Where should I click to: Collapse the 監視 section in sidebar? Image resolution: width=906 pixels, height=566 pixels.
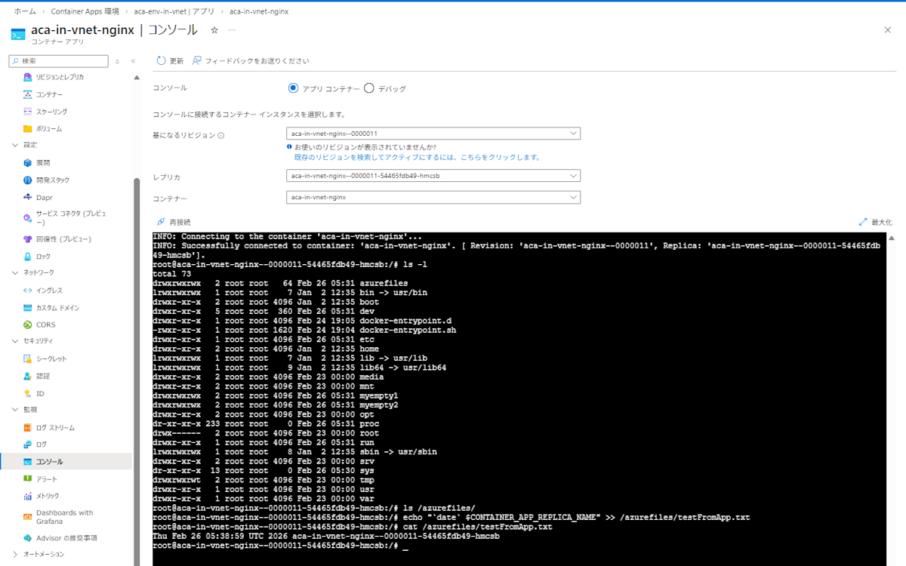(x=15, y=410)
